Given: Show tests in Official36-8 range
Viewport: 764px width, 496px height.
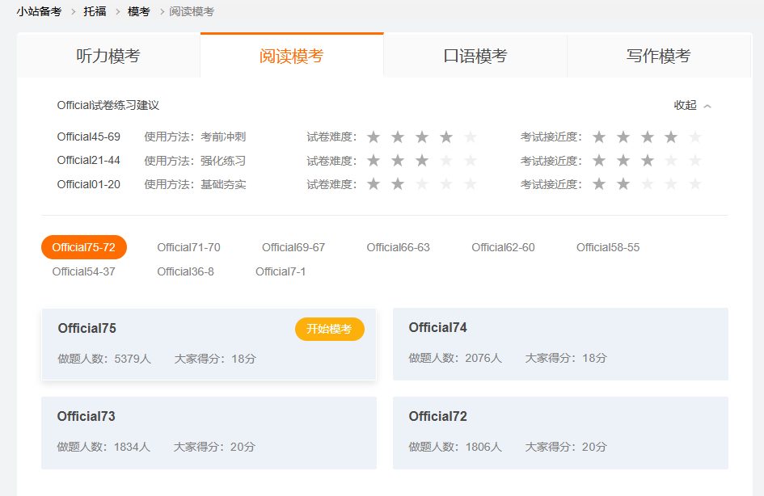Looking at the screenshot, I should point(185,271).
